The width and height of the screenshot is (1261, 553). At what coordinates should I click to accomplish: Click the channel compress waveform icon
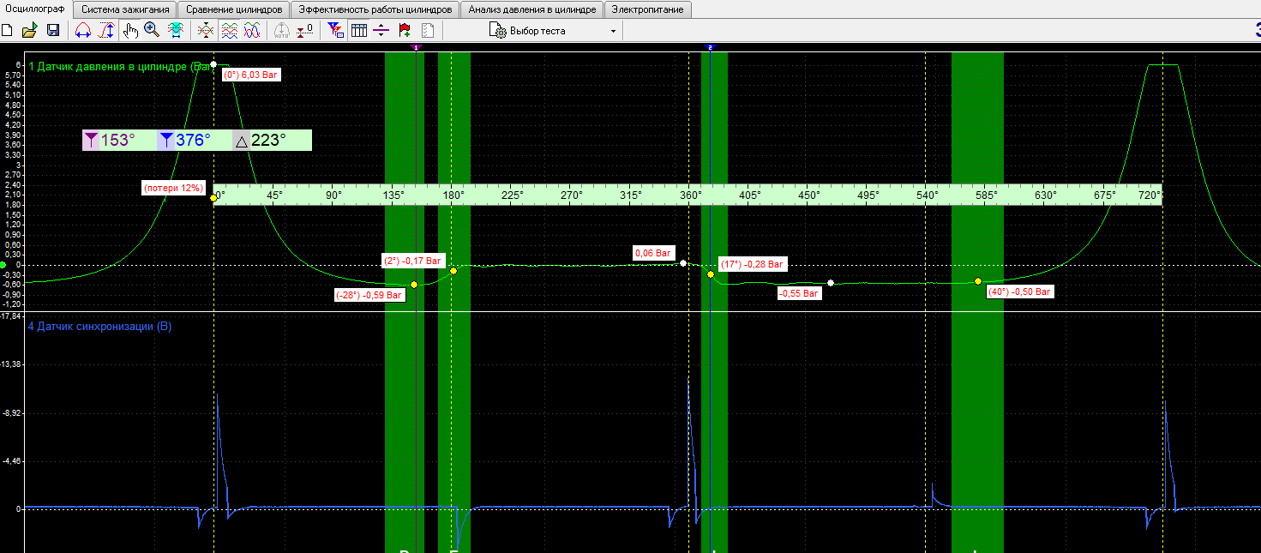205,30
